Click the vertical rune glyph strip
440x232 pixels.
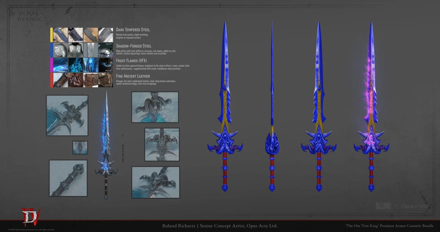tap(123, 153)
